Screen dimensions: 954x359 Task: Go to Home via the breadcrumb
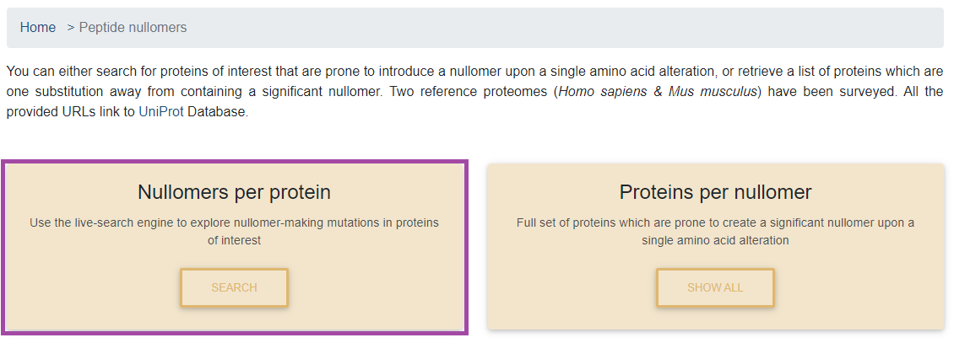[38, 27]
